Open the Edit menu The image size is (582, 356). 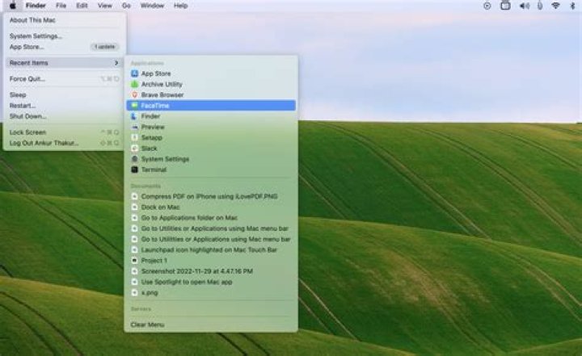click(x=82, y=6)
